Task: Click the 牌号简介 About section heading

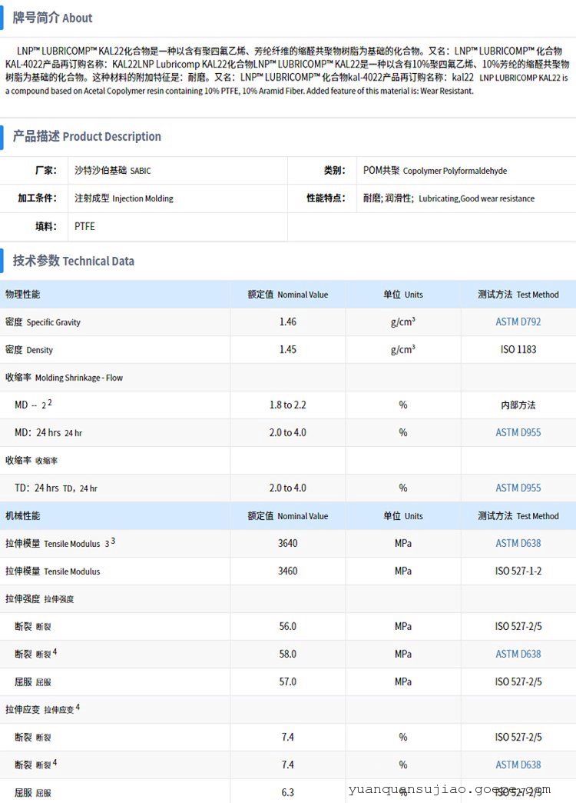Action: [x=52, y=18]
